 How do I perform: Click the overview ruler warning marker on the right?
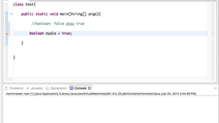point(213,33)
